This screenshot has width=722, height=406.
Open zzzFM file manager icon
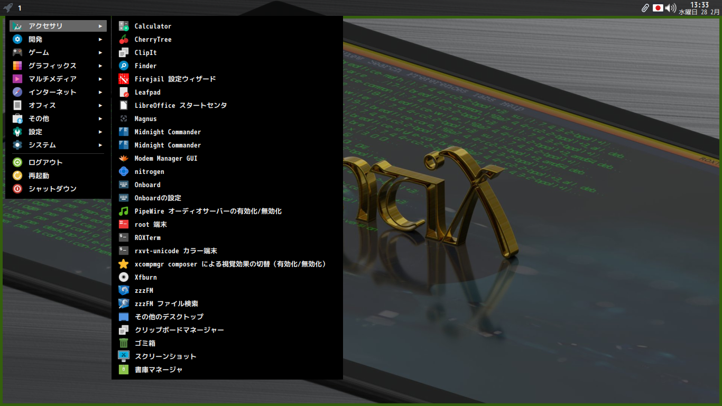pos(124,290)
